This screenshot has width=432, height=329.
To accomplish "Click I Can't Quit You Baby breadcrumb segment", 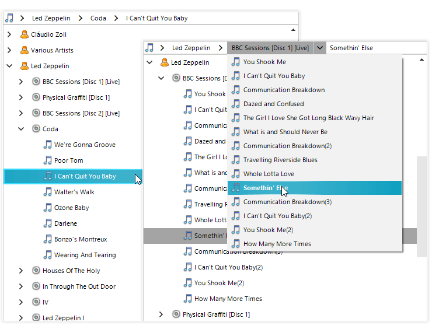I will point(157,18).
